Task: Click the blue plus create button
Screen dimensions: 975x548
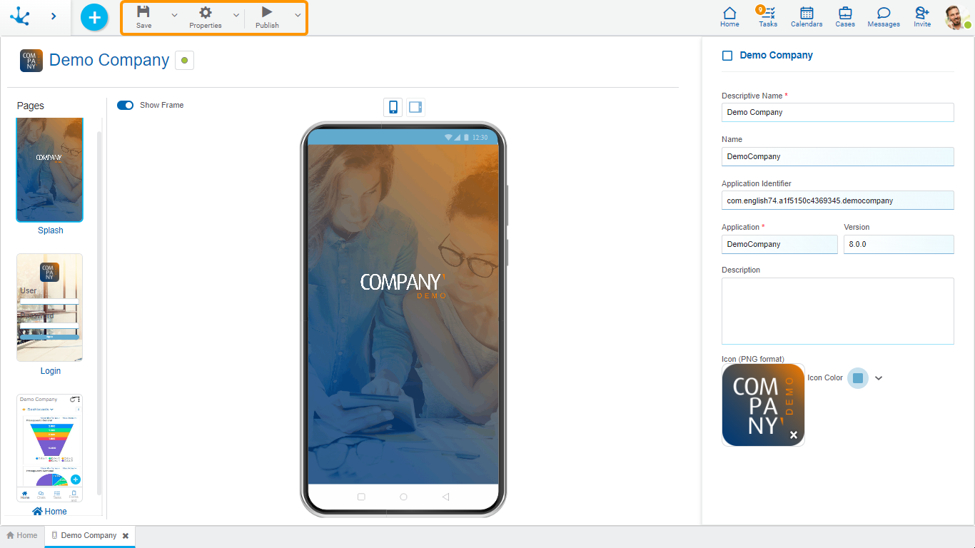Action: (x=94, y=17)
